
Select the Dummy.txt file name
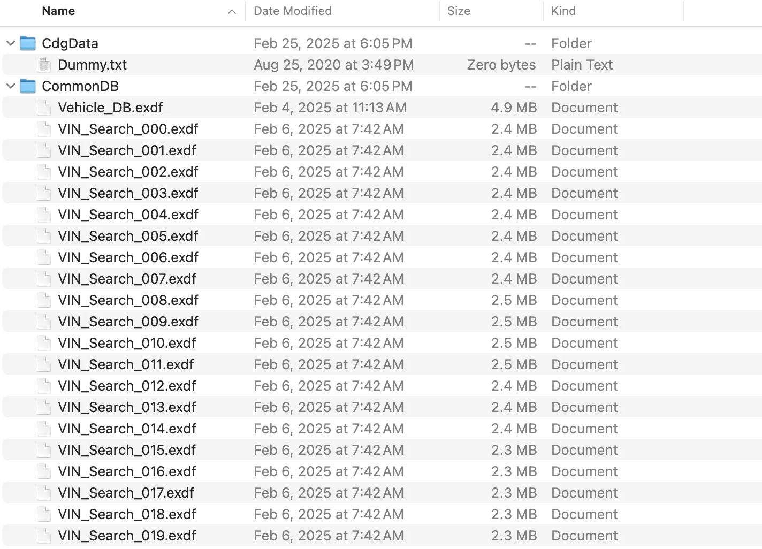point(92,64)
